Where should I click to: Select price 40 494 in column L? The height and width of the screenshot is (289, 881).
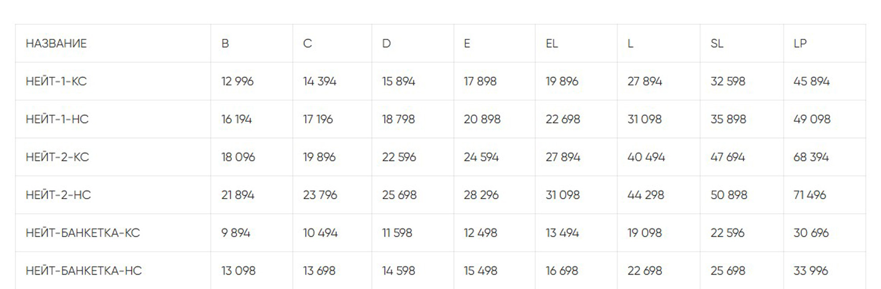(646, 157)
